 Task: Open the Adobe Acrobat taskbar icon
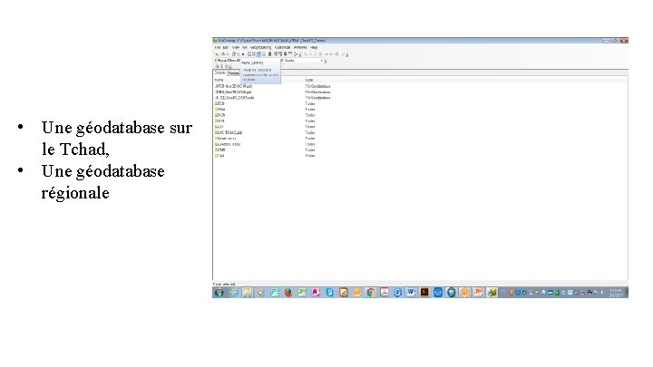click(384, 293)
